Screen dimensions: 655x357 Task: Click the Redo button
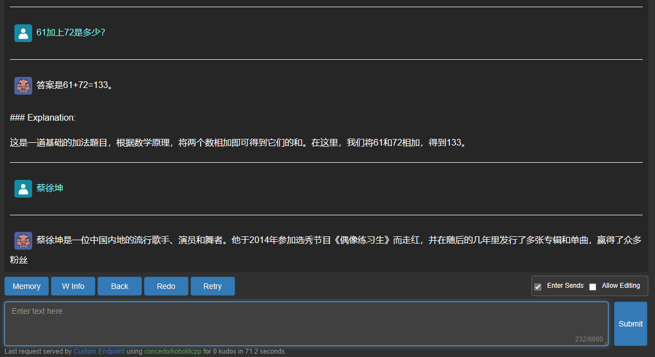click(166, 286)
